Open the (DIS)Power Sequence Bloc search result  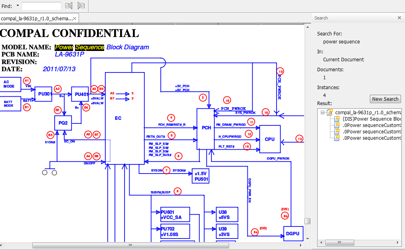pos(371,119)
